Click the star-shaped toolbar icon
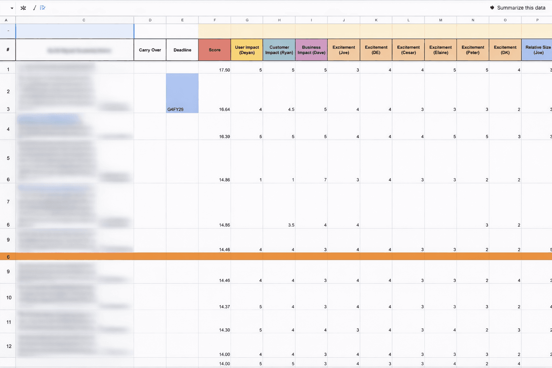This screenshot has height=368, width=552. pos(23,8)
